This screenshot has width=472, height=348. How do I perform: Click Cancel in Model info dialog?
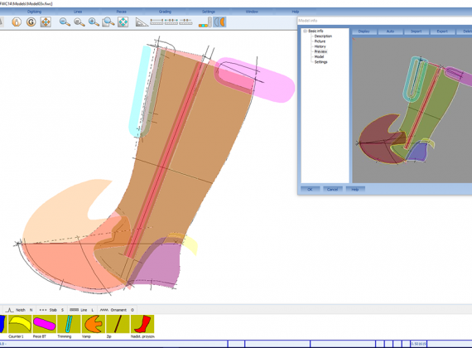coord(333,189)
